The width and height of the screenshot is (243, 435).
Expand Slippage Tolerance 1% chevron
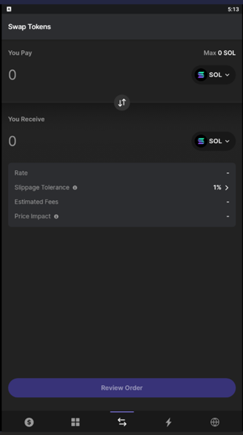coord(227,188)
